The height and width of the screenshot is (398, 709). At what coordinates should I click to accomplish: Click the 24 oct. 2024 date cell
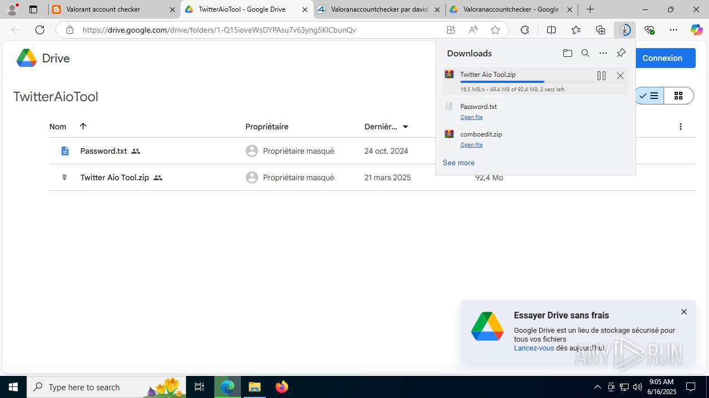pos(386,151)
